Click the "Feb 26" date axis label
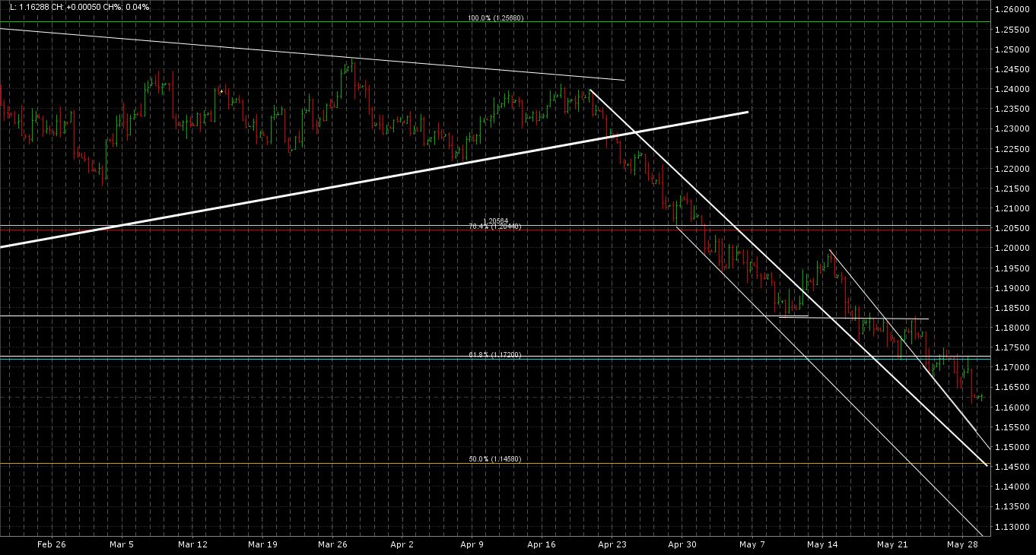The image size is (1036, 555). click(51, 544)
